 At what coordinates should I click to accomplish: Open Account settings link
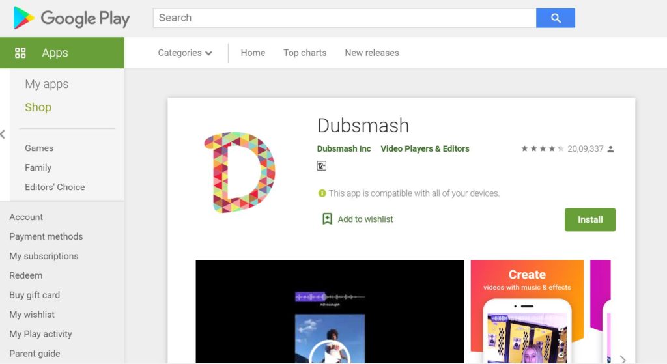(x=26, y=217)
